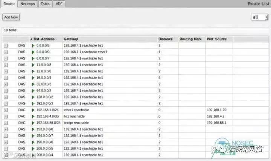The width and height of the screenshot is (271, 161).
Task: Sort by Distance column header
Action: click(x=166, y=39)
